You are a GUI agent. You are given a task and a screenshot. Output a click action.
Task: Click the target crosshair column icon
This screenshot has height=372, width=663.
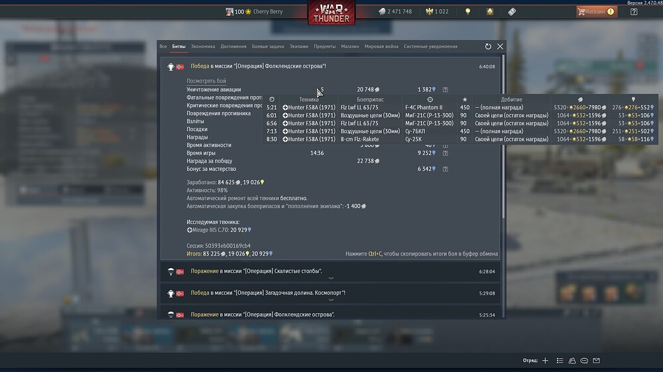430,100
